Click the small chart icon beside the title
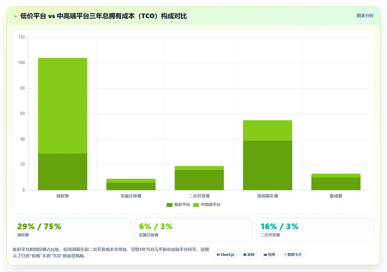Image resolution: width=387 pixels, height=272 pixels. [15, 16]
